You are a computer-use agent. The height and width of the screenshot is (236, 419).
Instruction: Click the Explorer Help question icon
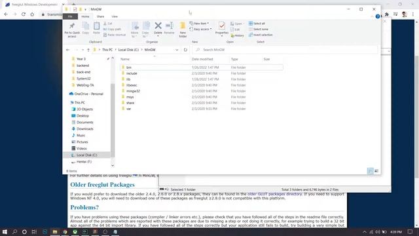378,16
